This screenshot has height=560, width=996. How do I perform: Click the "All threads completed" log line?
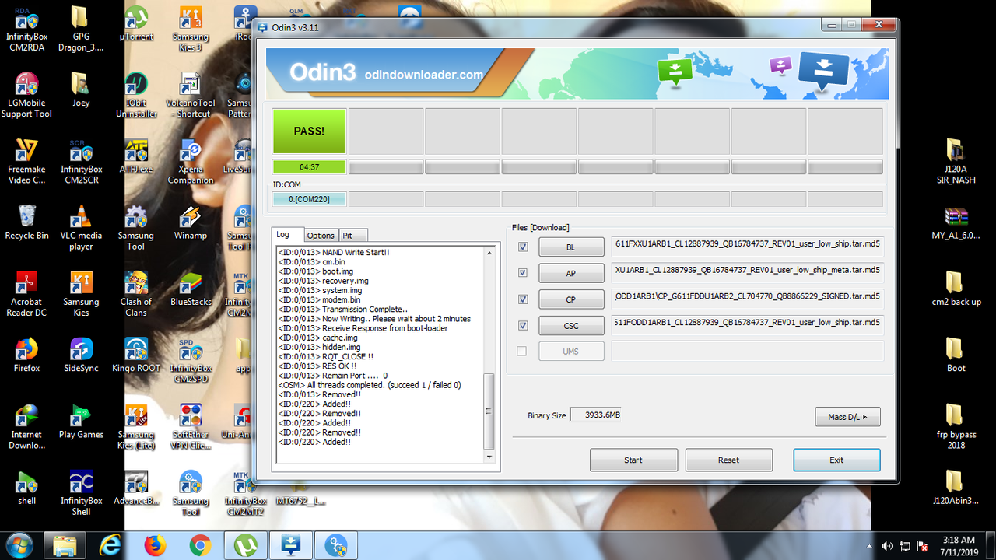pyautogui.click(x=370, y=385)
